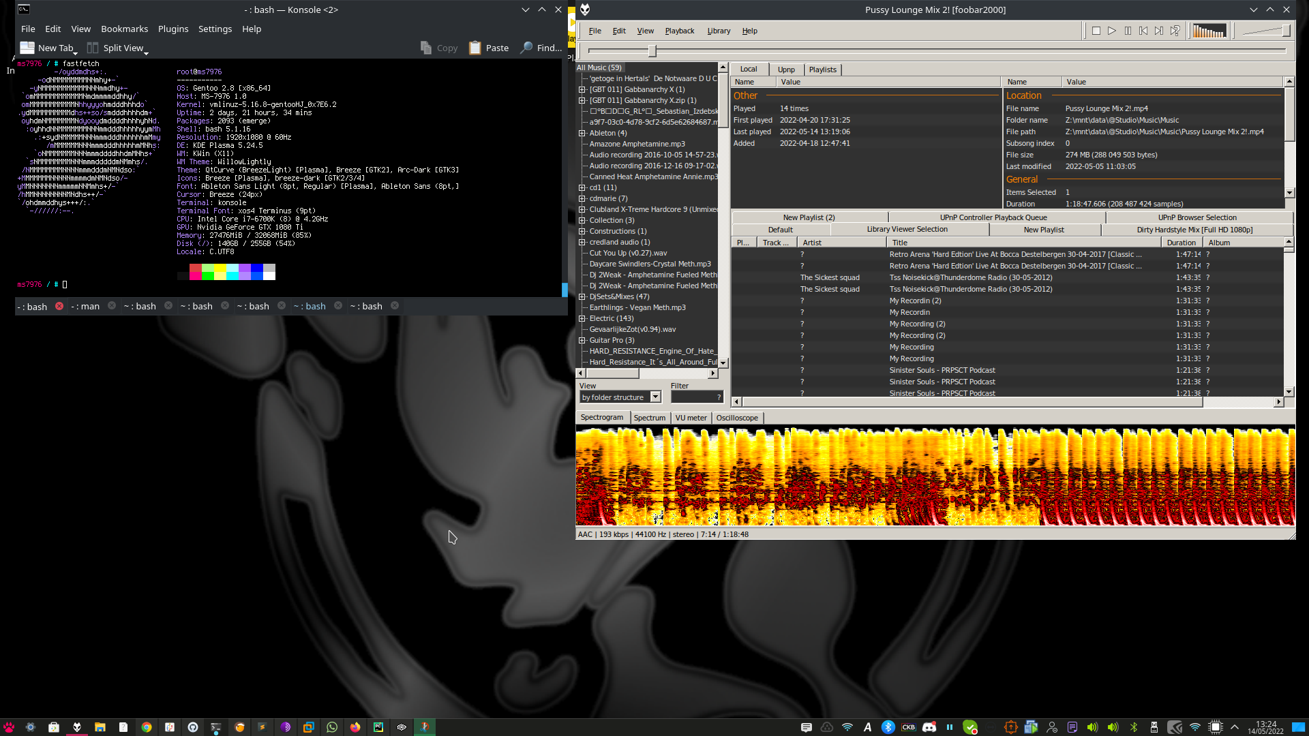Viewport: 1309px width, 736px height.
Task: Click the playlist scroll-down arrow
Action: tap(1289, 392)
